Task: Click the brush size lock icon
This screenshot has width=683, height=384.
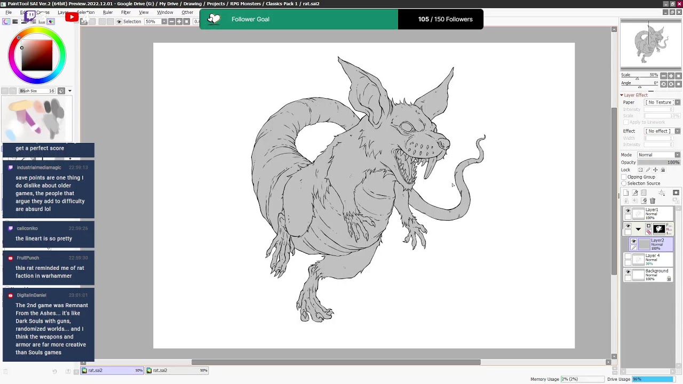Action: [x=61, y=91]
